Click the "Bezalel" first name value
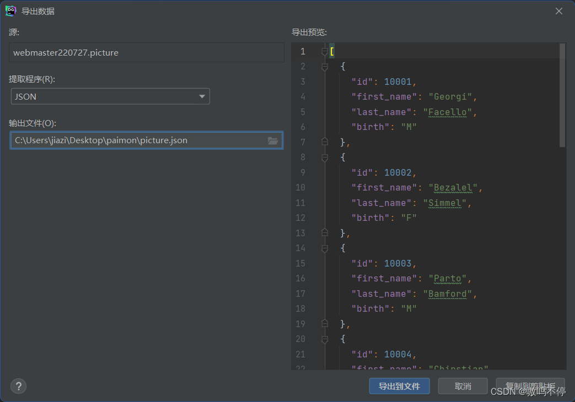The height and width of the screenshot is (402, 575). 453,188
